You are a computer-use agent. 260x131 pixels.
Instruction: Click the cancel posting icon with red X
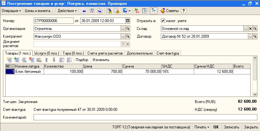point(117,11)
